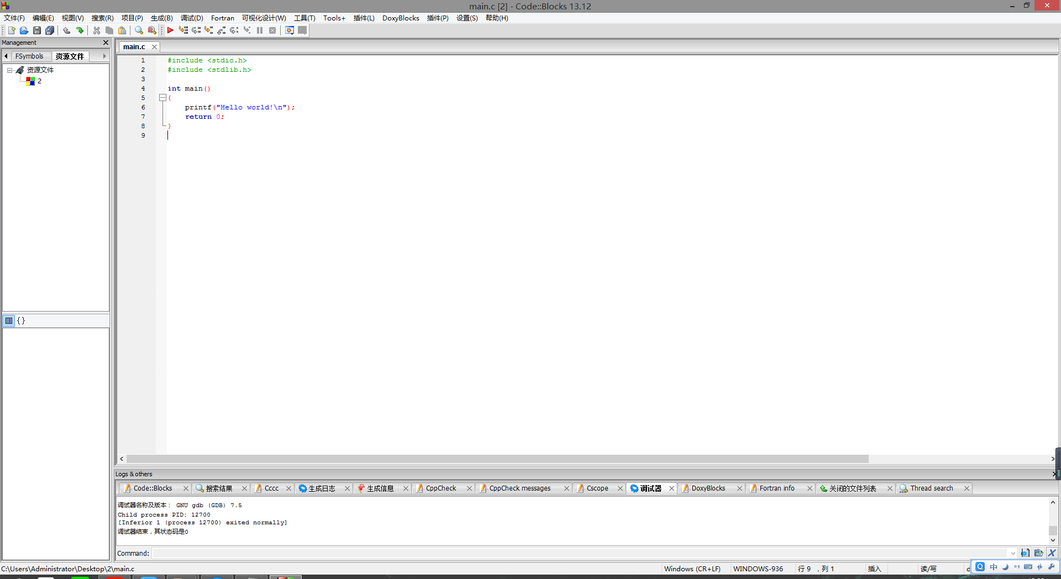
Task: Click the Step into debug icon
Action: (209, 30)
